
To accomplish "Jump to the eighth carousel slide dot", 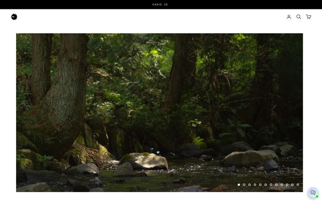I will [276, 184].
